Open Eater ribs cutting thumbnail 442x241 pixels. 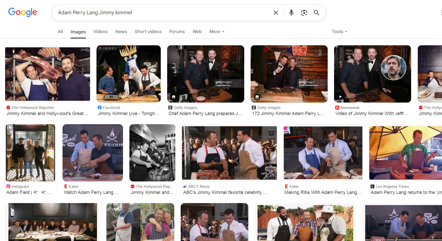(x=323, y=153)
